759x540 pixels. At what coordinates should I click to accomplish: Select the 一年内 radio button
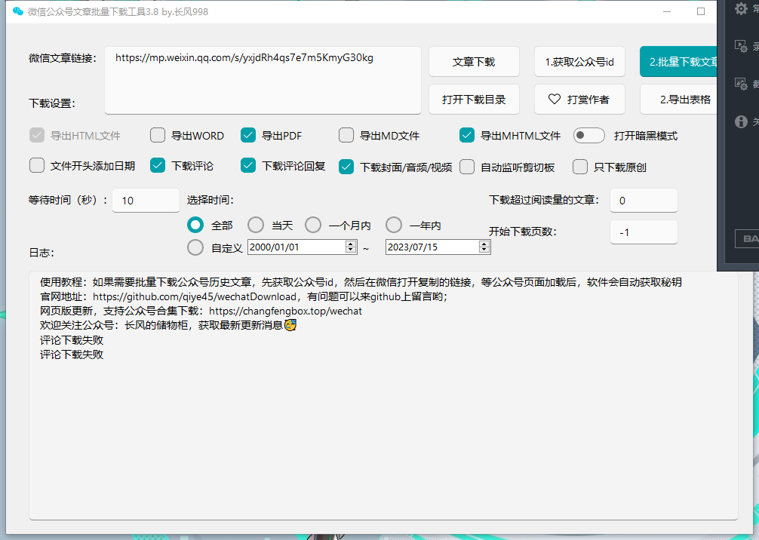[x=394, y=225]
